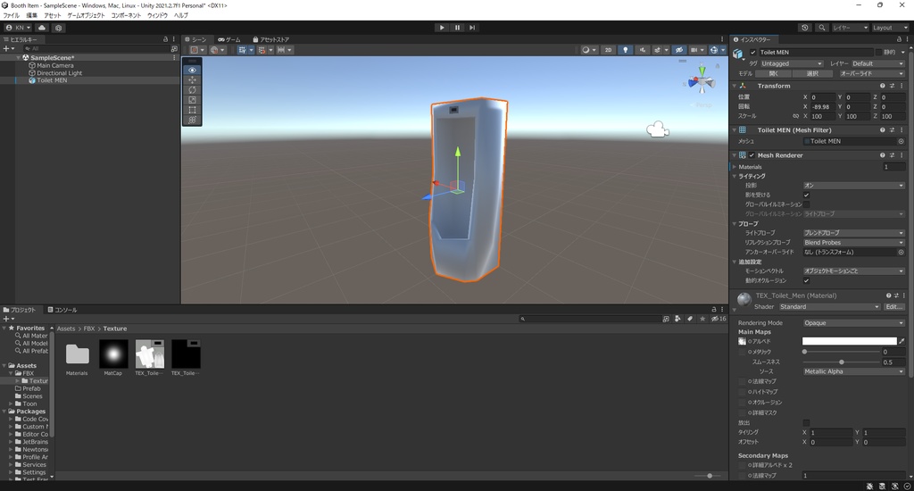Open the Standard shader dropdown
This screenshot has width=914, height=491.
tap(829, 307)
